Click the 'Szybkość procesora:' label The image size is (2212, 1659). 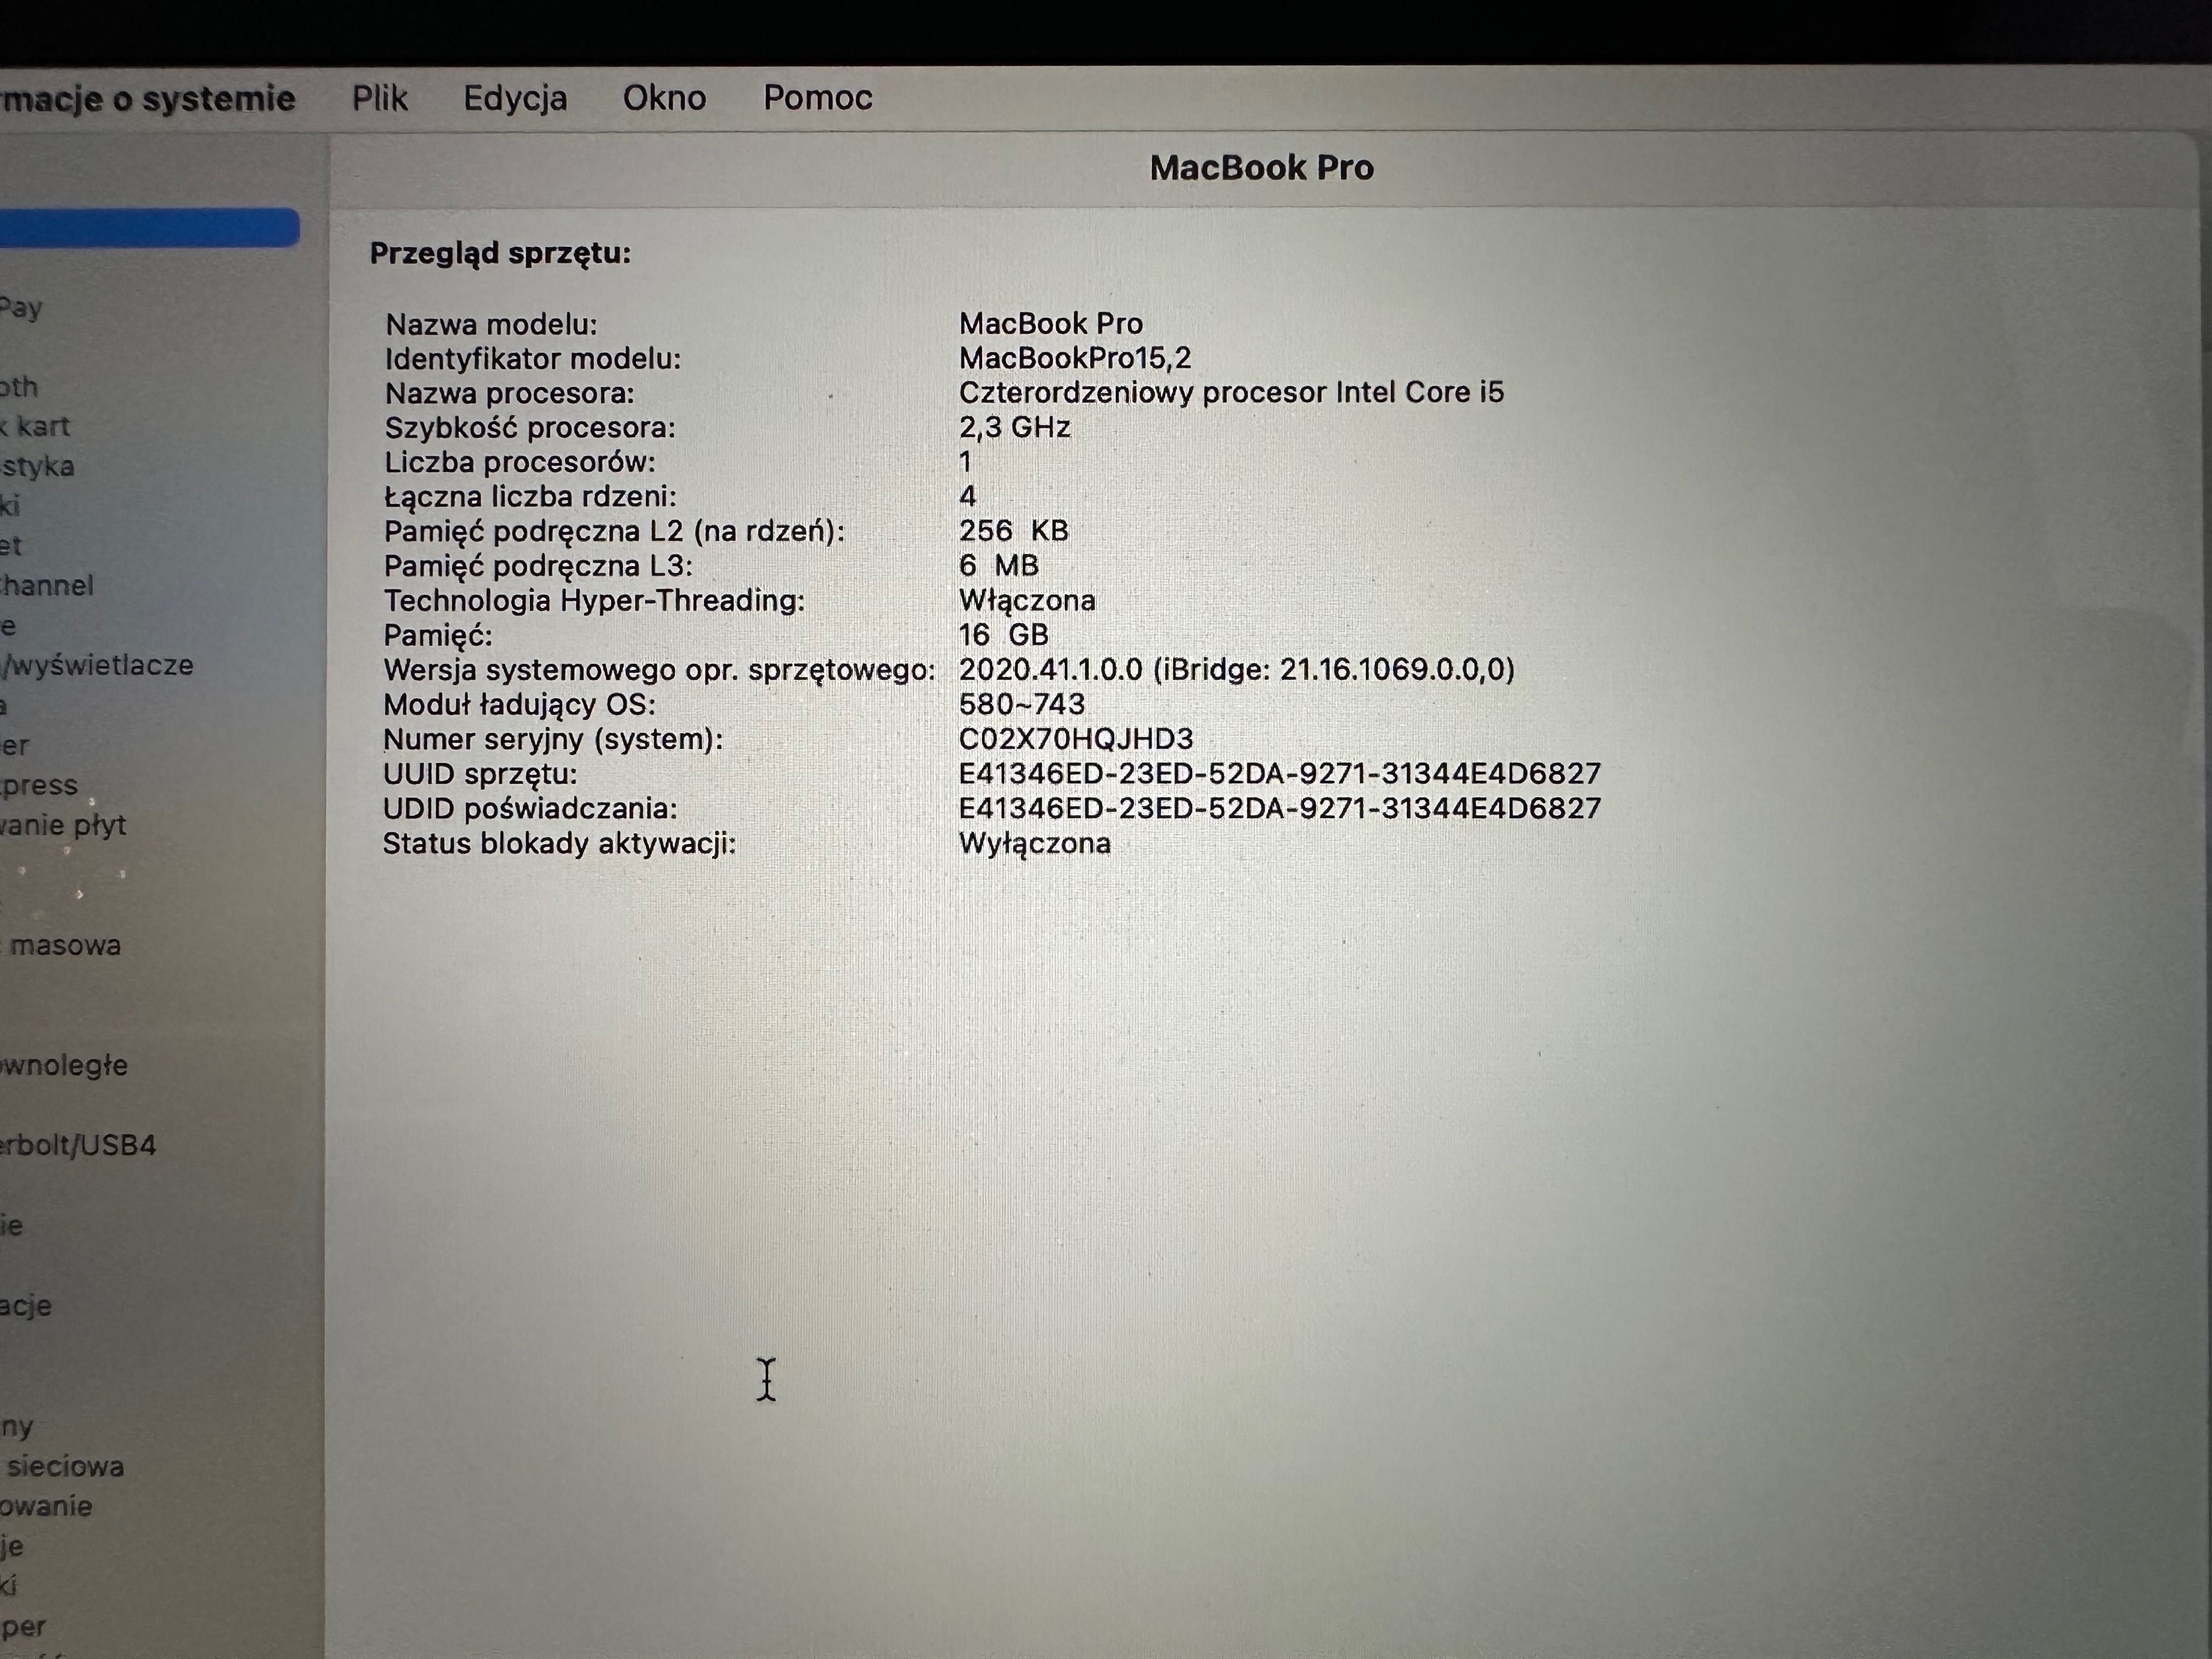pos(530,427)
